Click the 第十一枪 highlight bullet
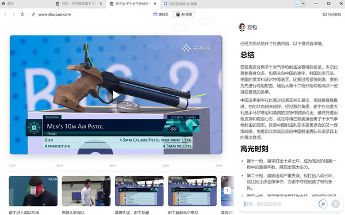Image resolution: width=345 pixels, height=215 pixels. click(x=292, y=164)
